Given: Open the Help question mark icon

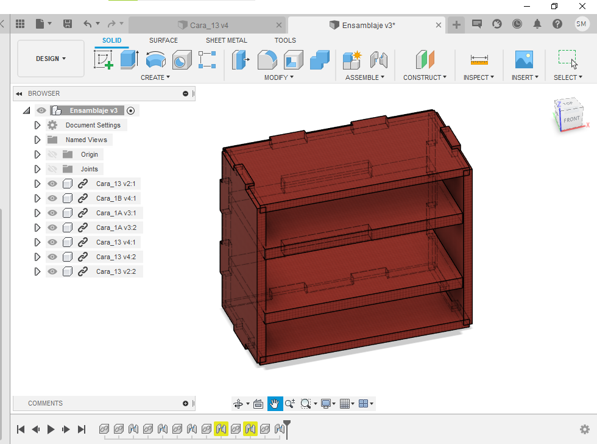Looking at the screenshot, I should [x=557, y=24].
